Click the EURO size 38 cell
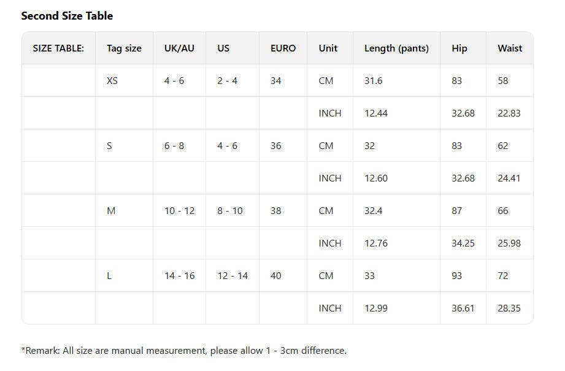The width and height of the screenshot is (565, 371). click(276, 211)
